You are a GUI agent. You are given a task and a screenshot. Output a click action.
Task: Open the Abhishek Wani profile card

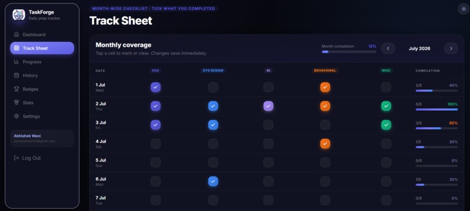[42, 139]
